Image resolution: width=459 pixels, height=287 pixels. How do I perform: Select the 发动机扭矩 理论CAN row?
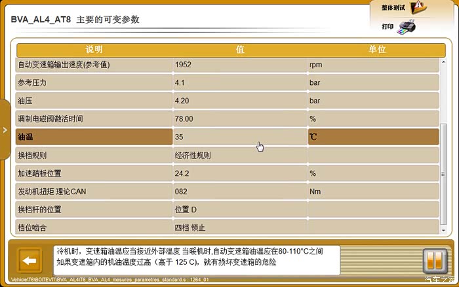tap(94, 192)
